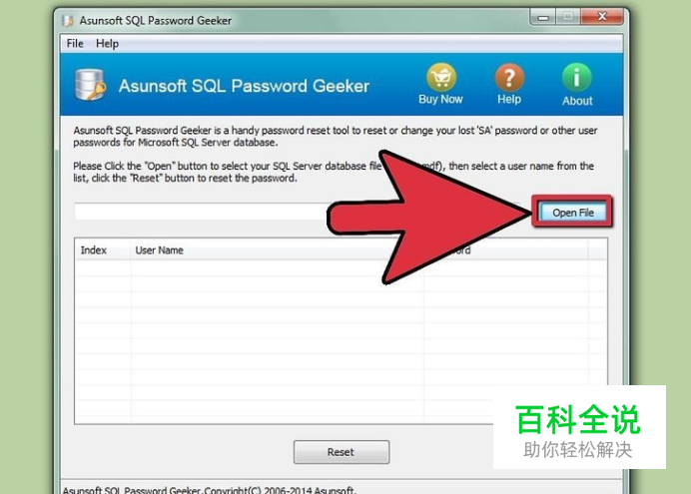This screenshot has height=494, width=691.
Task: Click the green About info icon
Action: pos(576,78)
